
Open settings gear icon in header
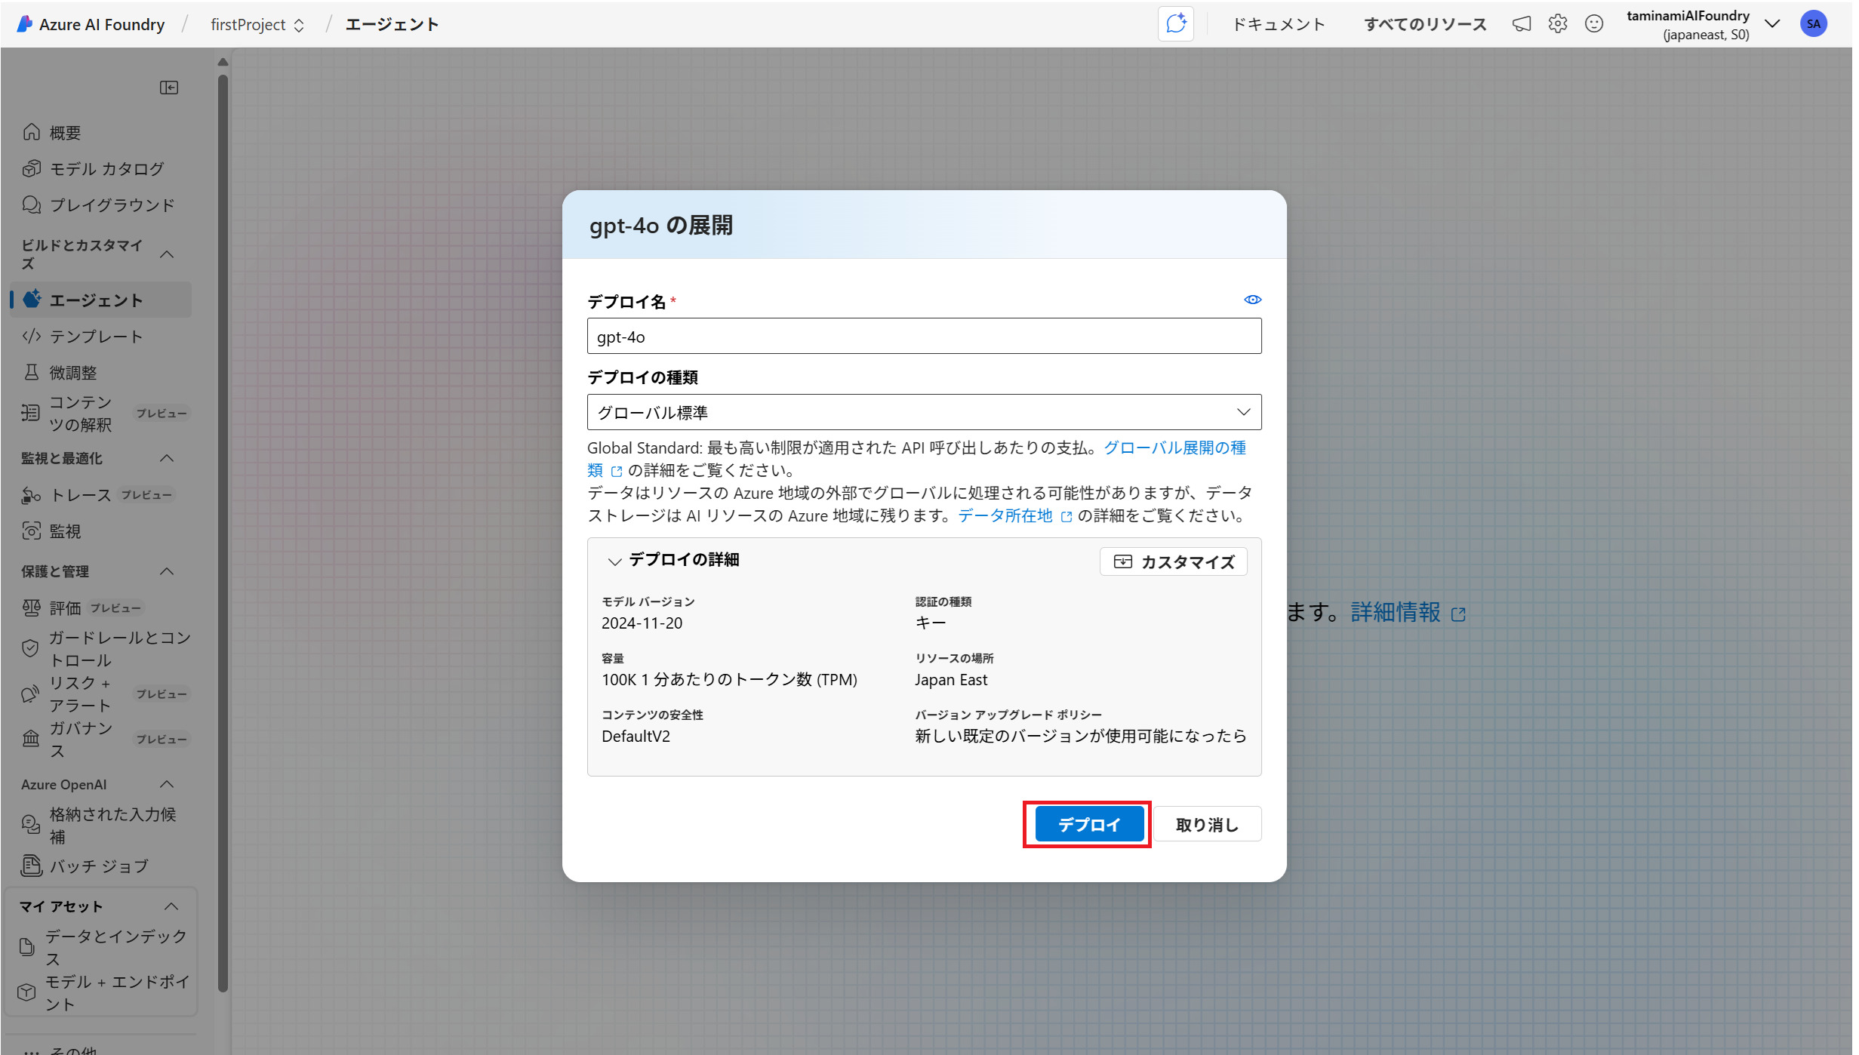pyautogui.click(x=1558, y=24)
